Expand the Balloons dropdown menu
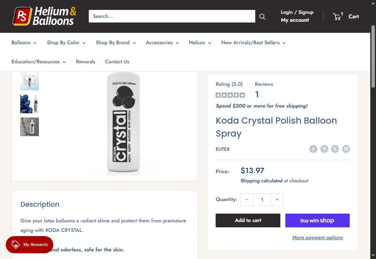 click(24, 43)
